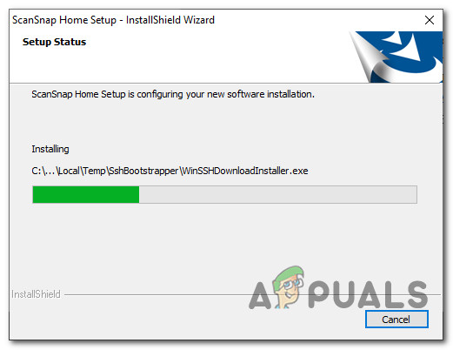Click the unfilled gray portion of progress bar
Screen dimensions: 453x350
coord(278,194)
